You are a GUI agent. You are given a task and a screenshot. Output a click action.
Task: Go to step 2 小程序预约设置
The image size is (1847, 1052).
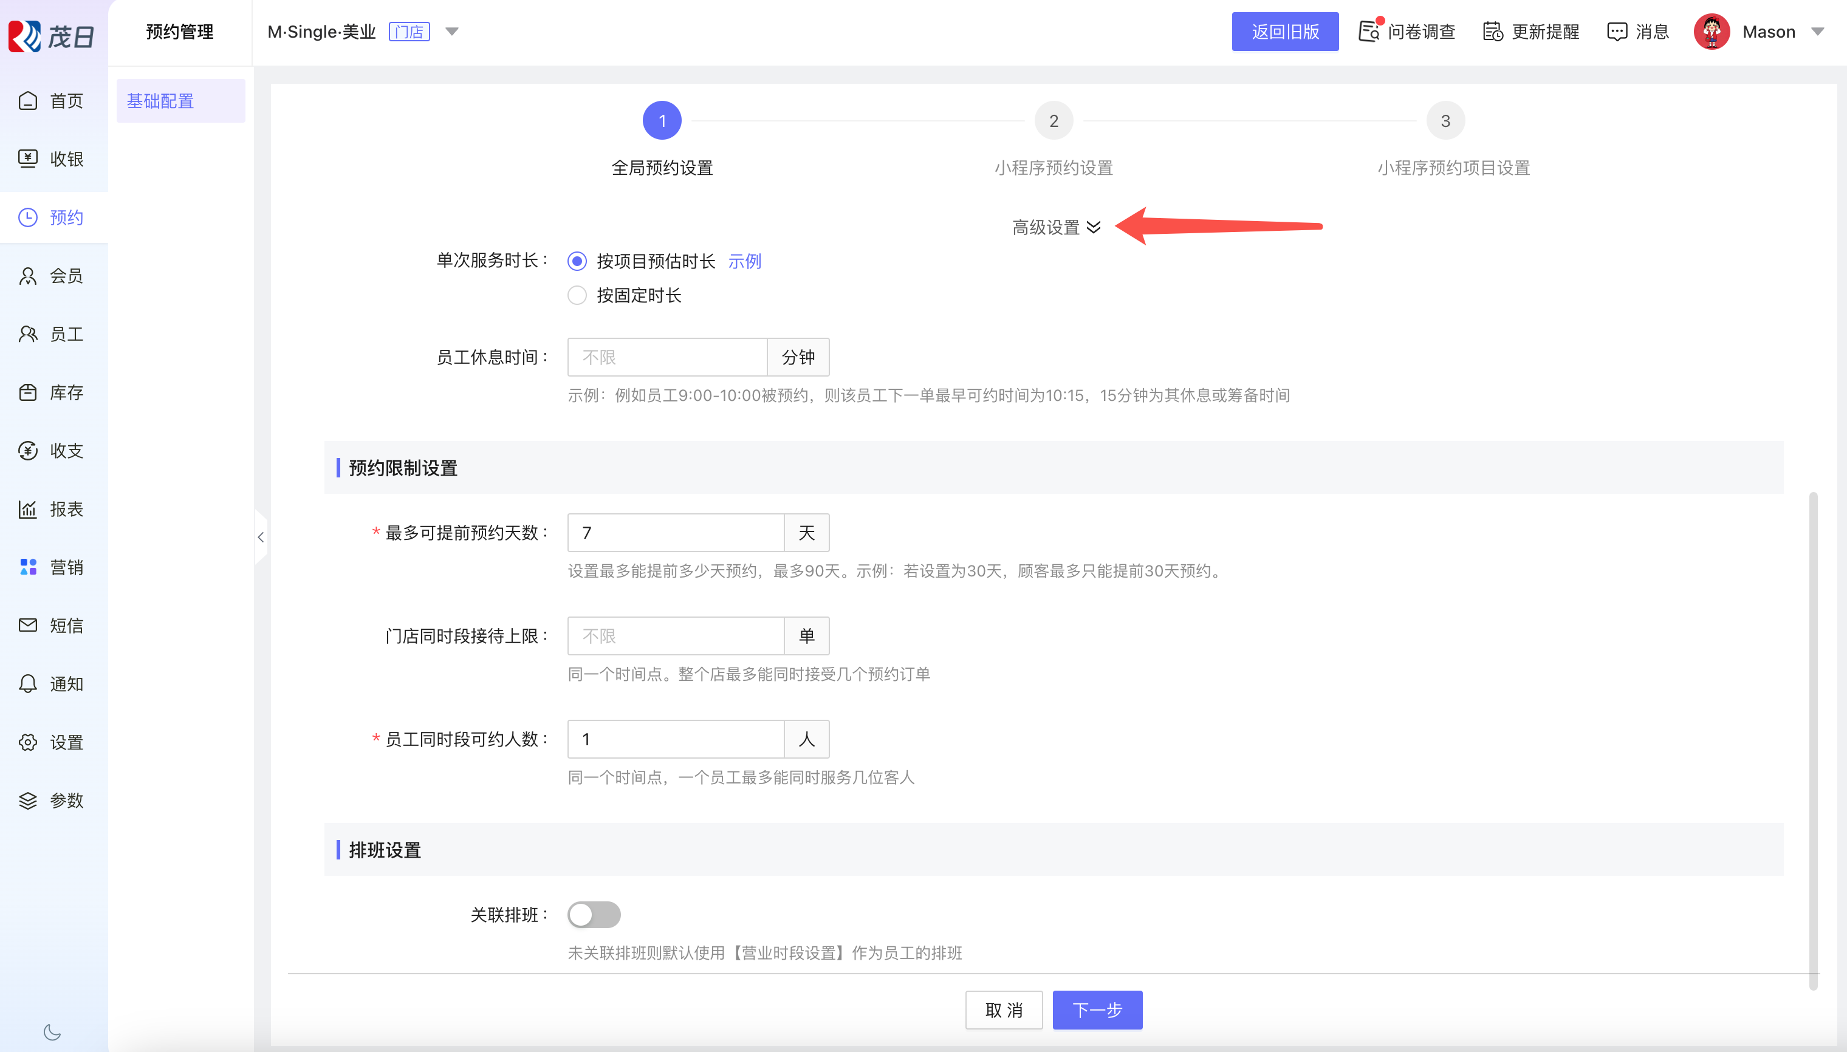click(x=1054, y=121)
